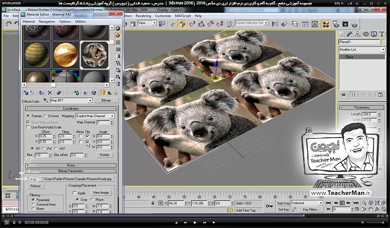The height and width of the screenshot is (228, 390).
Task: Select Summed Area filtering radio
Action: 33,205
